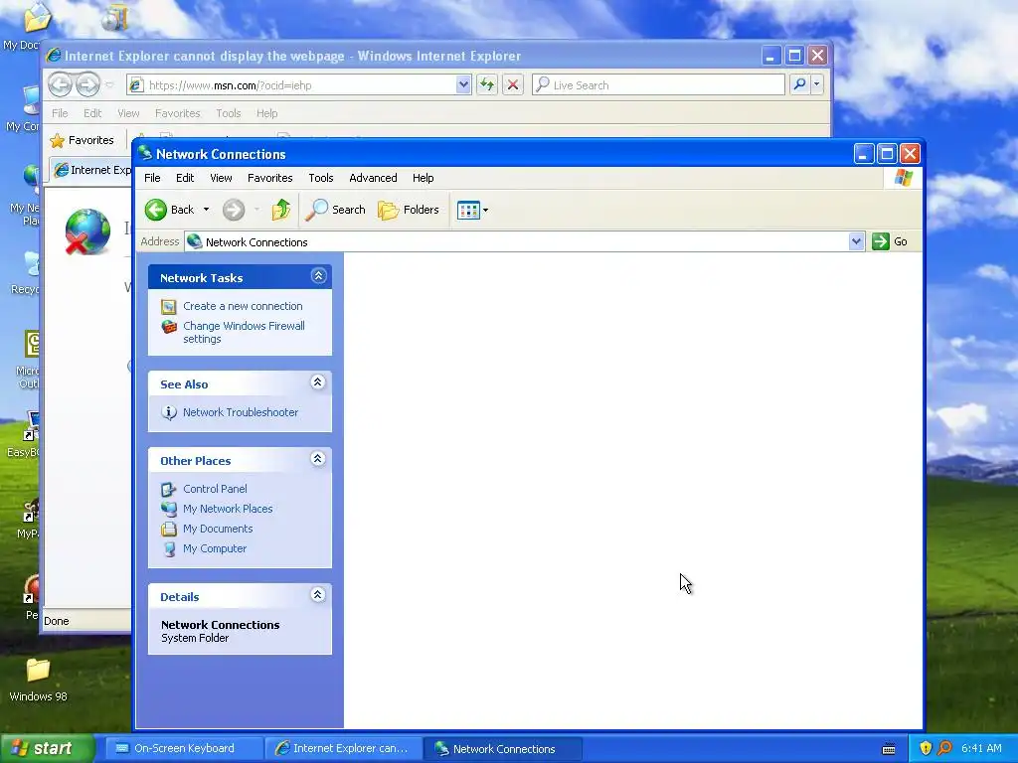1018x763 pixels.
Task: Open Change Windows Firewall settings
Action: 245,332
